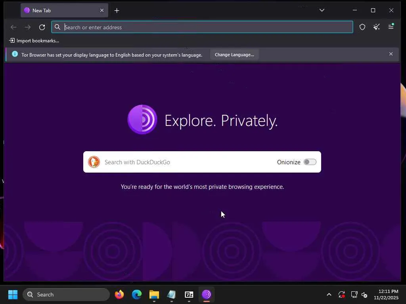406x304 pixels.
Task: Minimize the Tor Browser window
Action: pyautogui.click(x=355, y=10)
